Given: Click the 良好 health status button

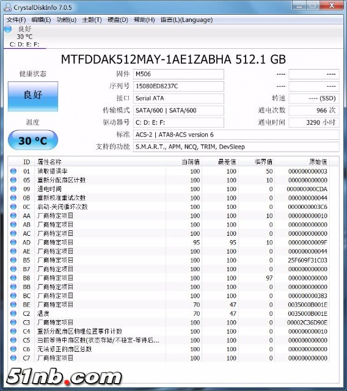Looking at the screenshot, I should click(33, 96).
